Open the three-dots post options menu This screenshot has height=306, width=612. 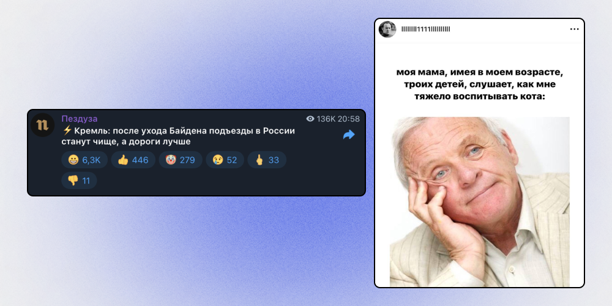(574, 29)
